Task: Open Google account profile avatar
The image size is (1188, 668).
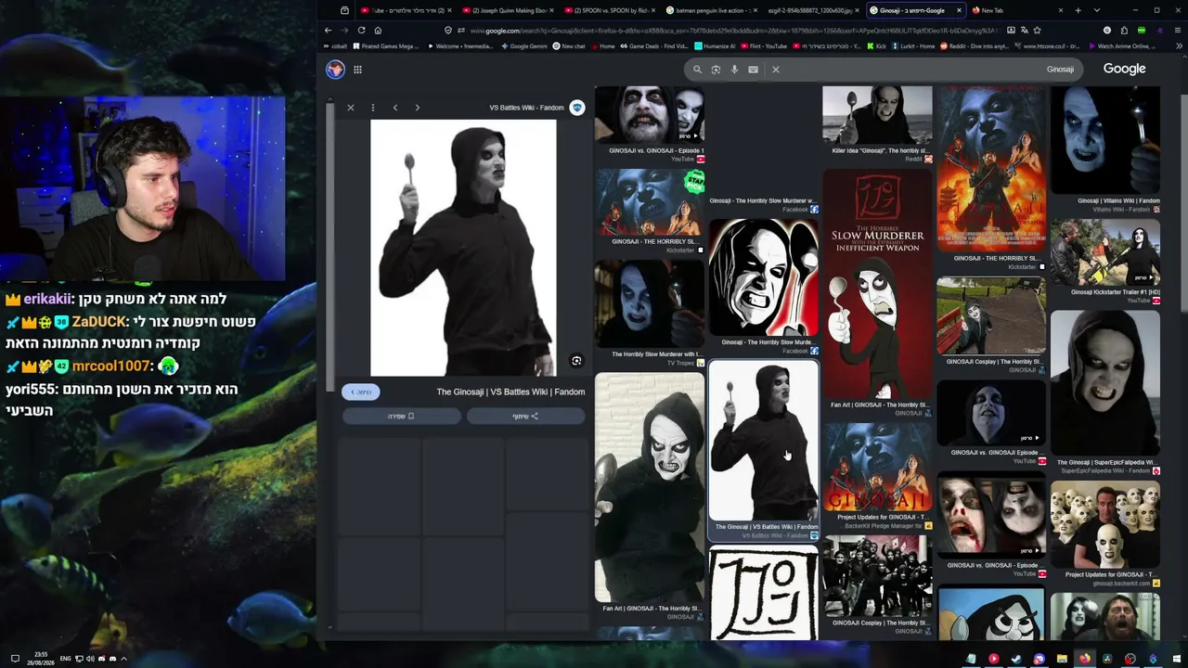Action: coord(335,69)
